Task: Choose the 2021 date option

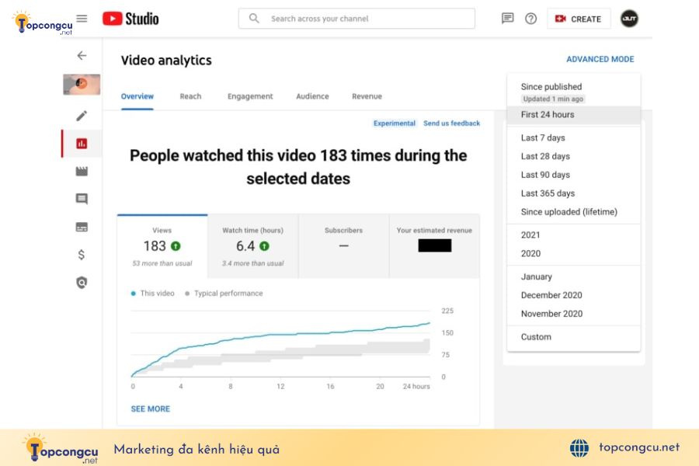Action: [x=574, y=235]
